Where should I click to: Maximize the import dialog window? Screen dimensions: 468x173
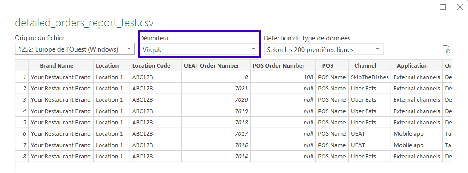443,7
